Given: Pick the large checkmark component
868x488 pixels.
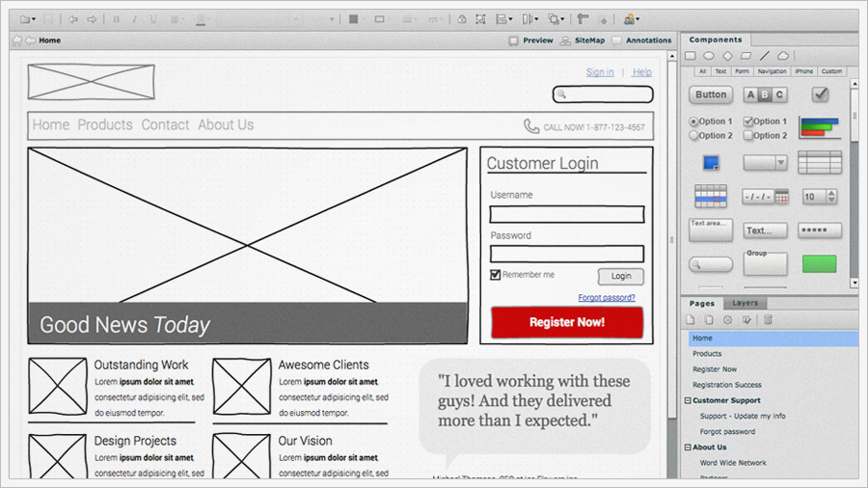Looking at the screenshot, I should pos(820,95).
